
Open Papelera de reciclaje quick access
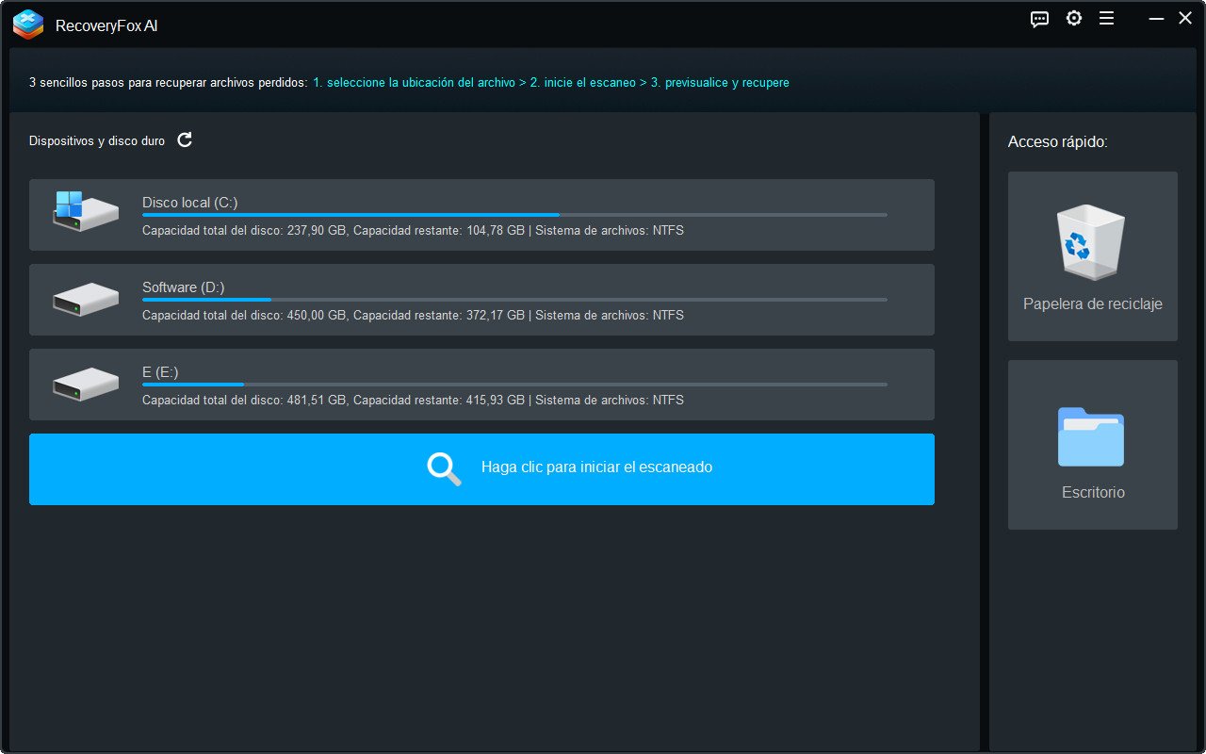[x=1092, y=256]
